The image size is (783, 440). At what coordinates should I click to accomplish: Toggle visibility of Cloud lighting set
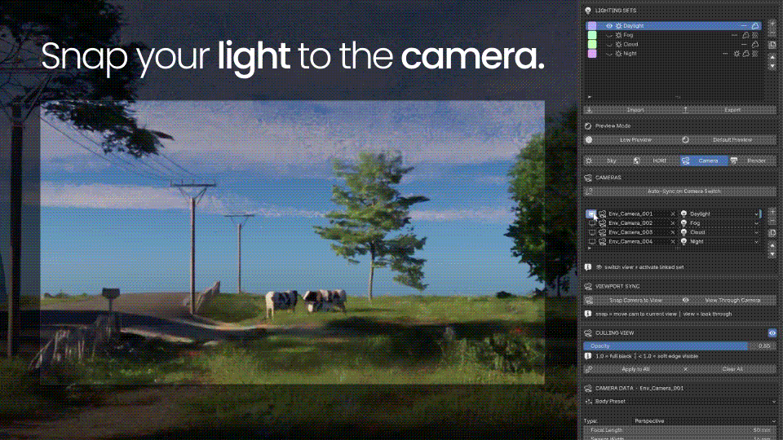(x=609, y=44)
